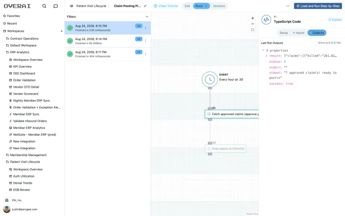345x216 pixels.
Task: Open Recent in sidebar
Action: 10,23
